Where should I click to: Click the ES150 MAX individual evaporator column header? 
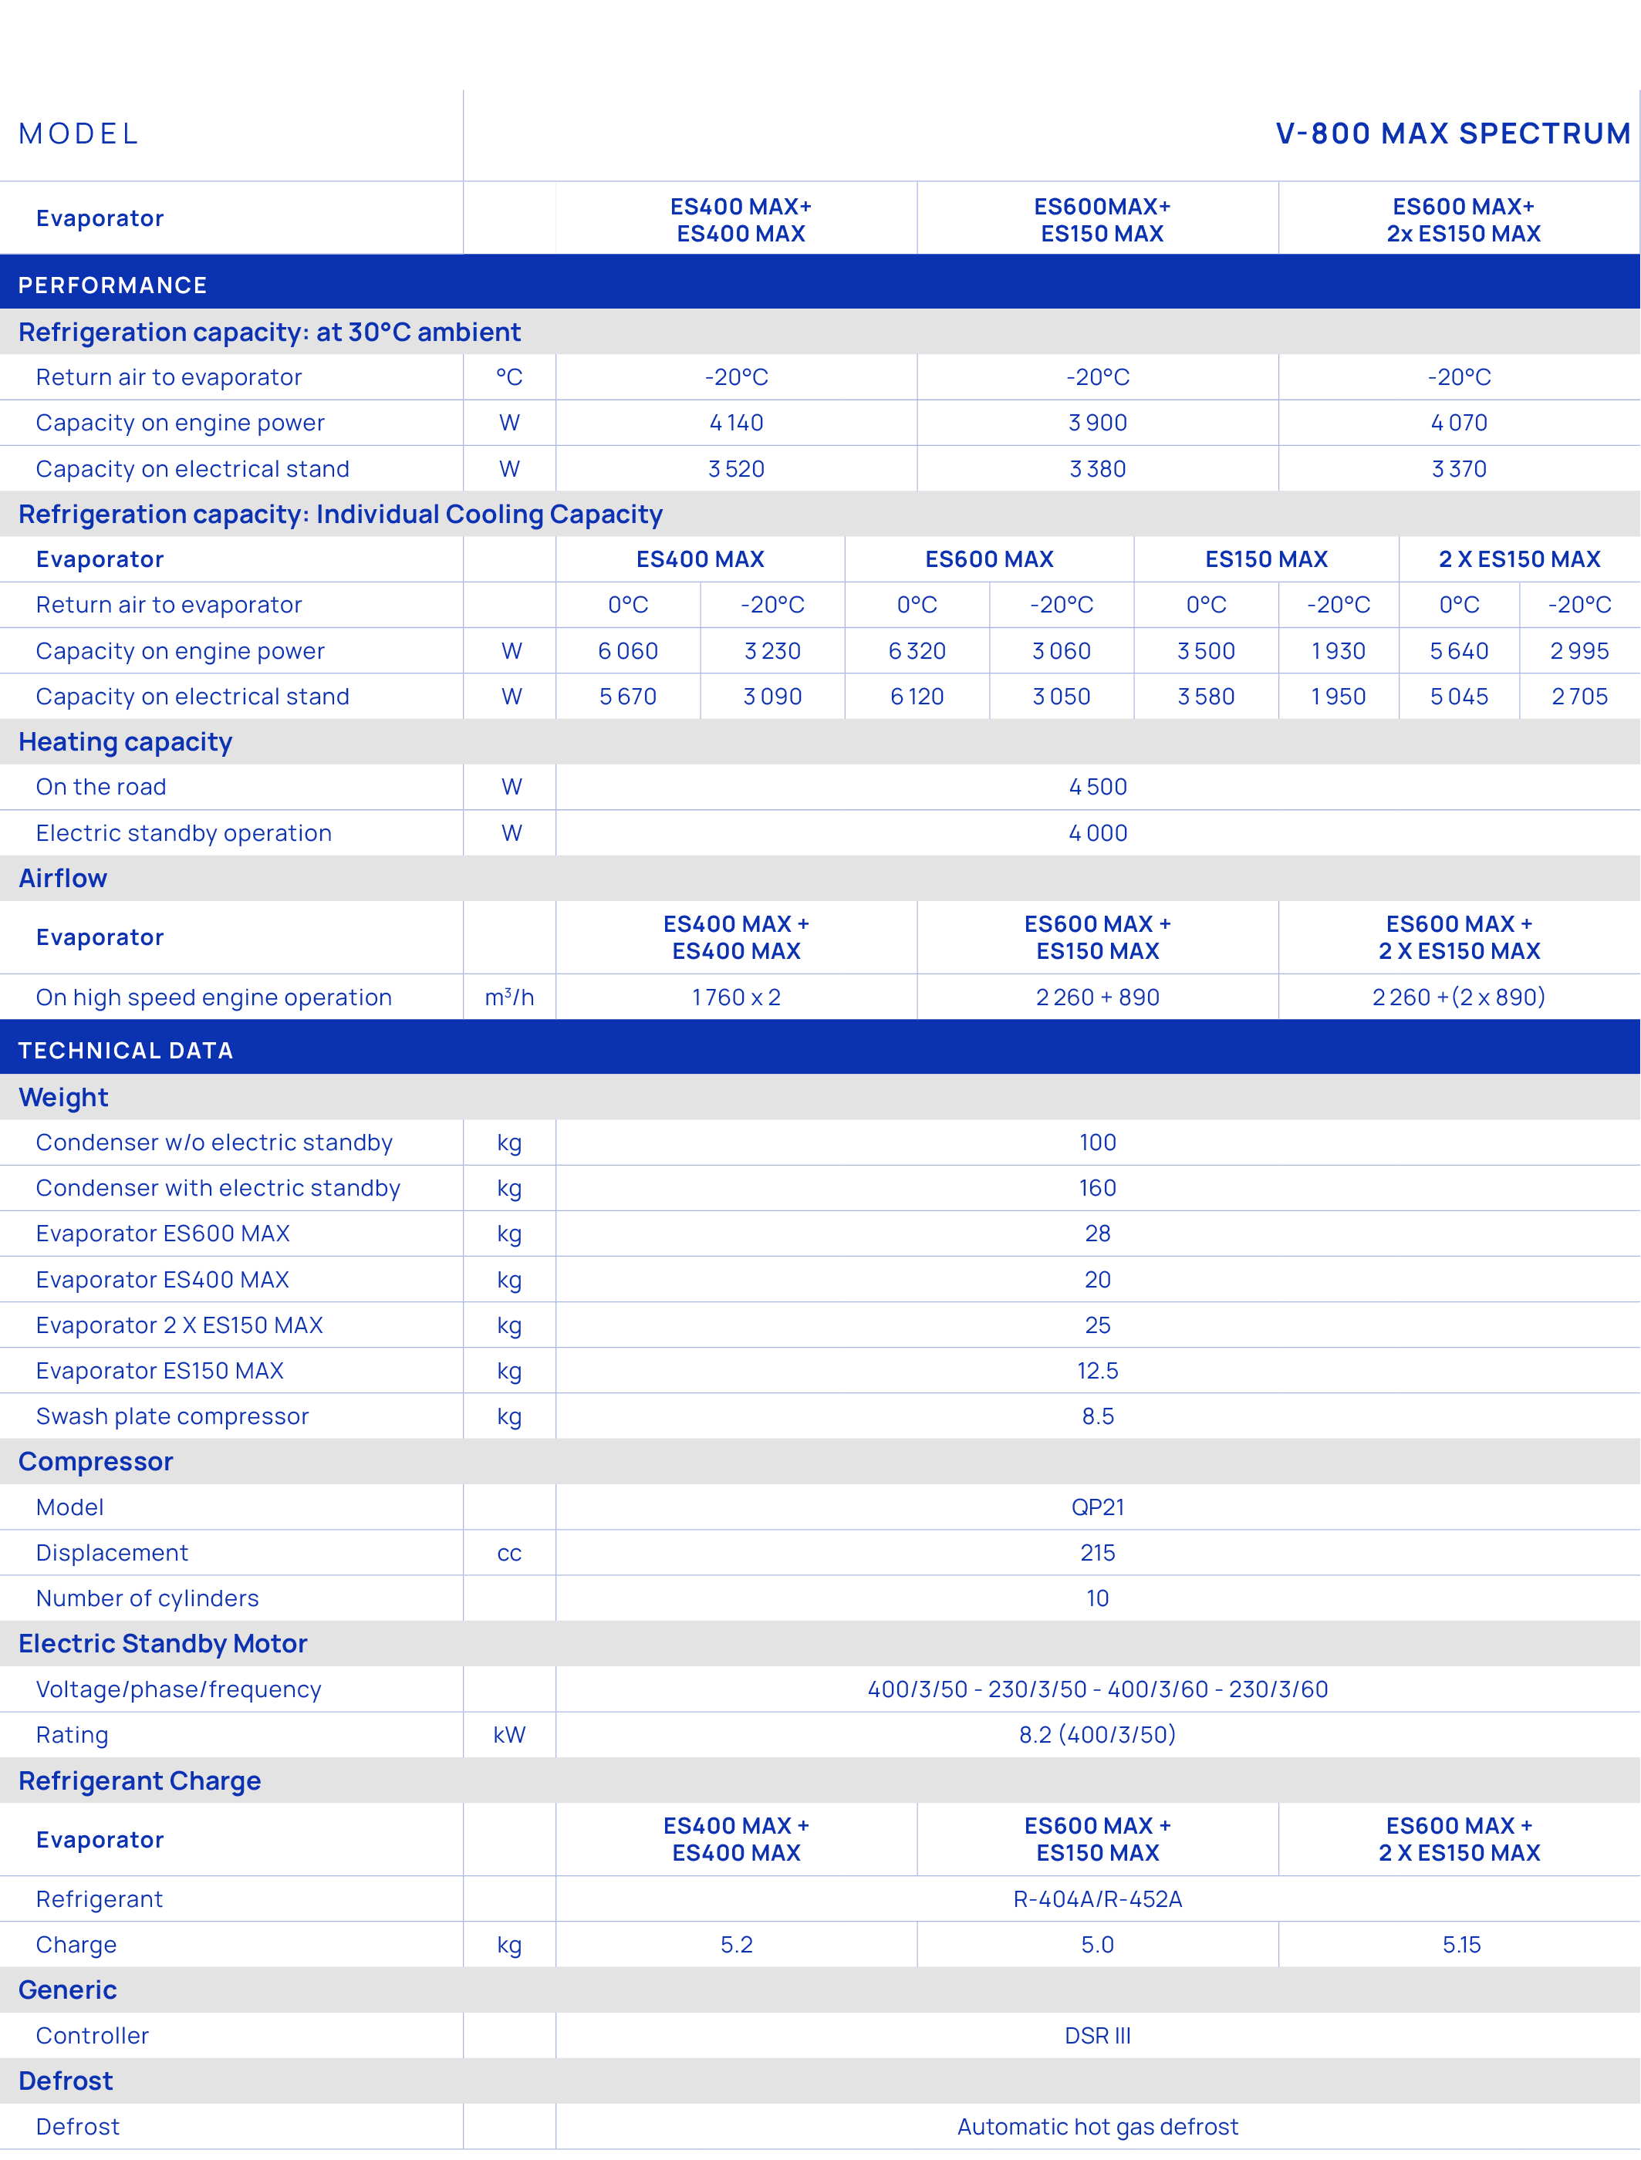click(1267, 559)
